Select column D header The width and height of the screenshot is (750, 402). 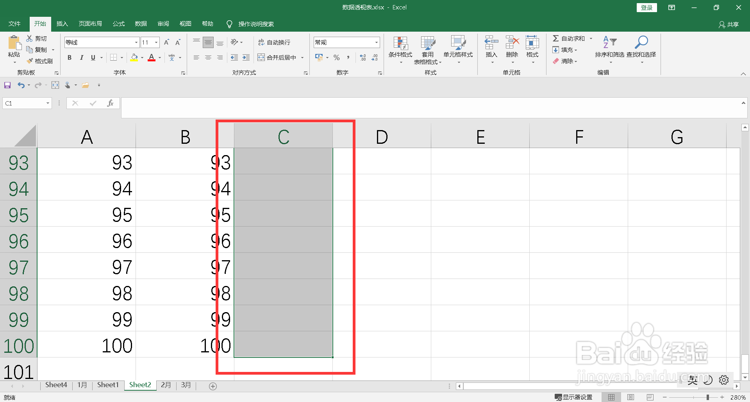[x=382, y=136]
